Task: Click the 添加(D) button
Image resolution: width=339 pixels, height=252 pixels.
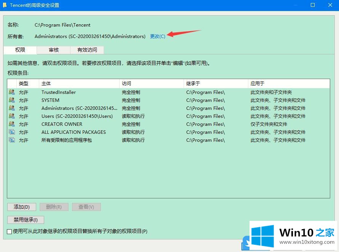Action: pyautogui.click(x=22, y=207)
